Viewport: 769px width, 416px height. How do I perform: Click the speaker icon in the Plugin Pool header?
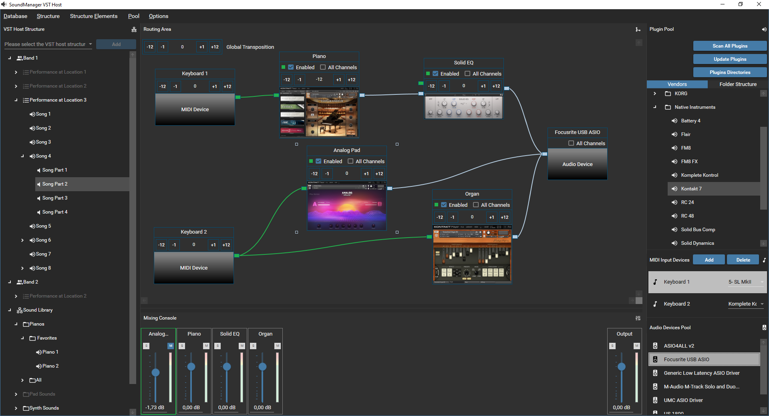(x=764, y=29)
